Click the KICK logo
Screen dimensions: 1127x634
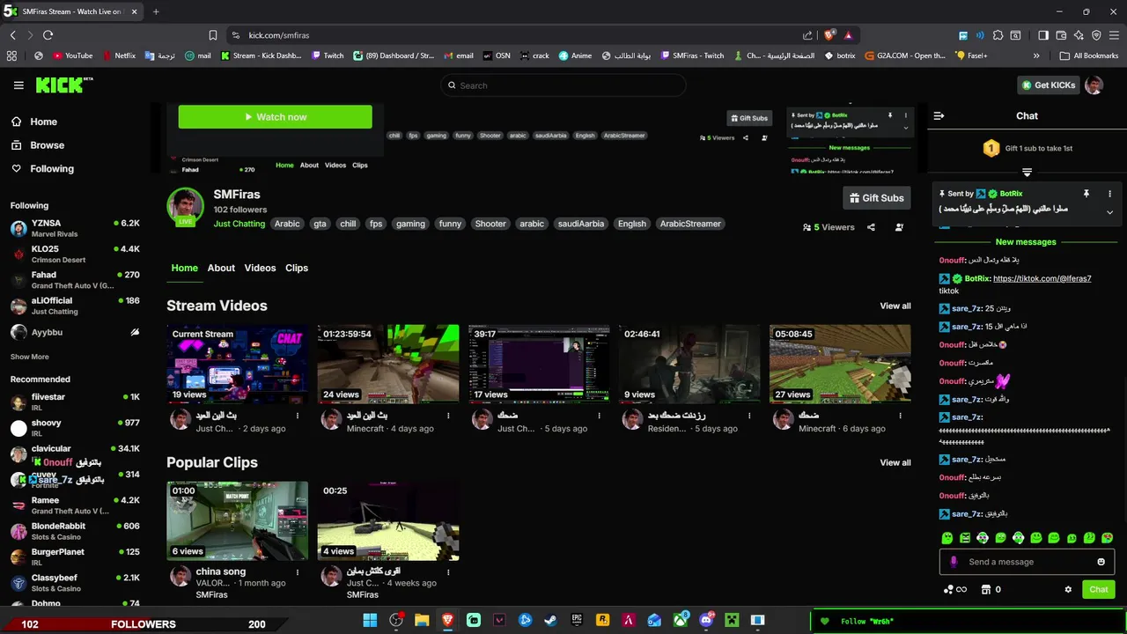click(63, 85)
